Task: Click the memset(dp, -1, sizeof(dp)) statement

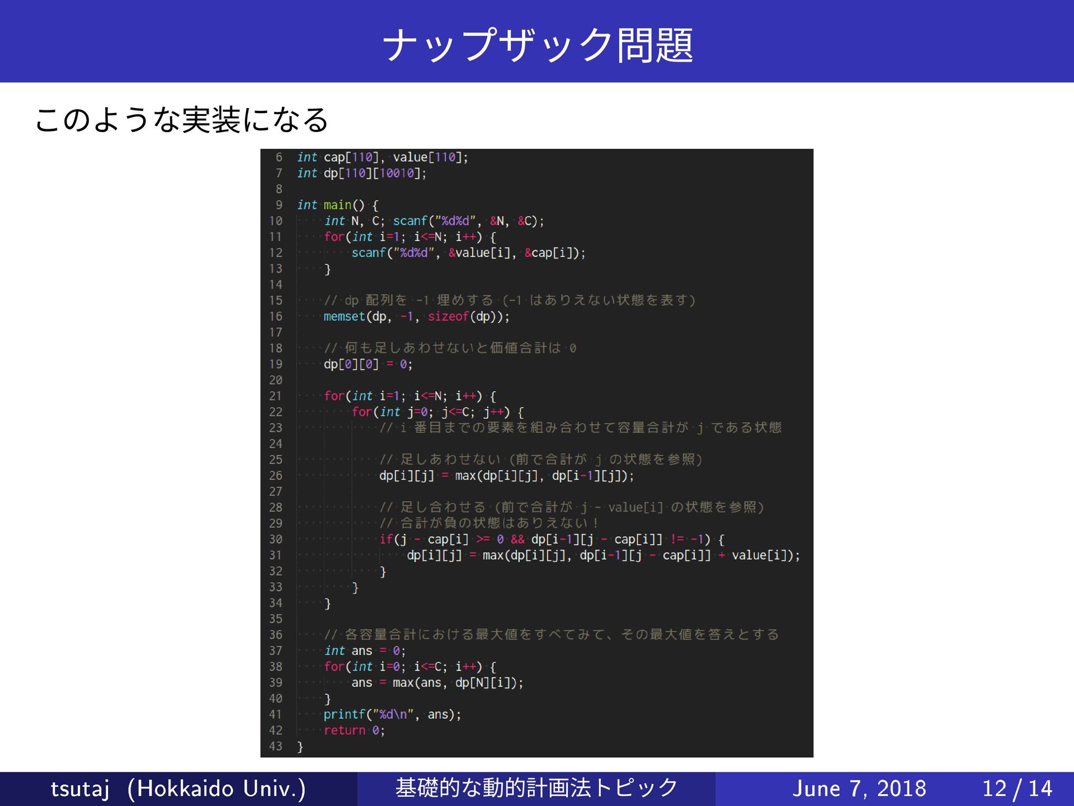Action: coord(416,317)
